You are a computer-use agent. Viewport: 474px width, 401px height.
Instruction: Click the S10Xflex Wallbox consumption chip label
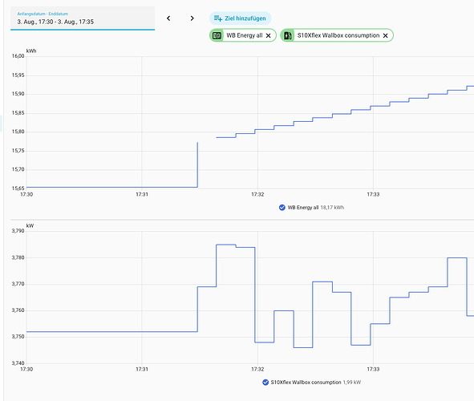coord(338,35)
